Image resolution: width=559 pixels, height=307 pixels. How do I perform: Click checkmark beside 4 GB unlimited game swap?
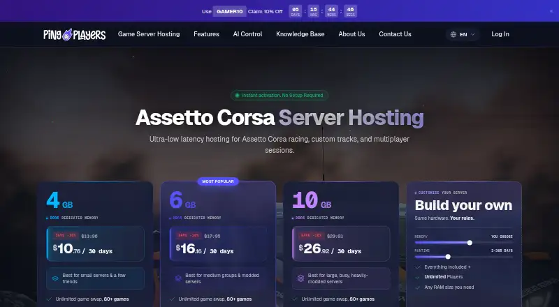point(49,299)
